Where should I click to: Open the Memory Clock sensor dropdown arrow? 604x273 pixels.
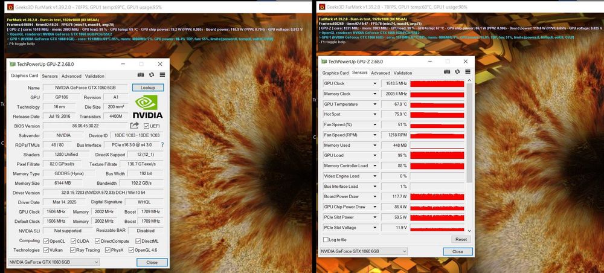[374, 94]
